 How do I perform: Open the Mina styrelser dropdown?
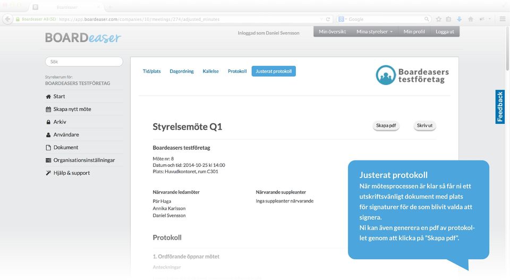click(x=375, y=31)
